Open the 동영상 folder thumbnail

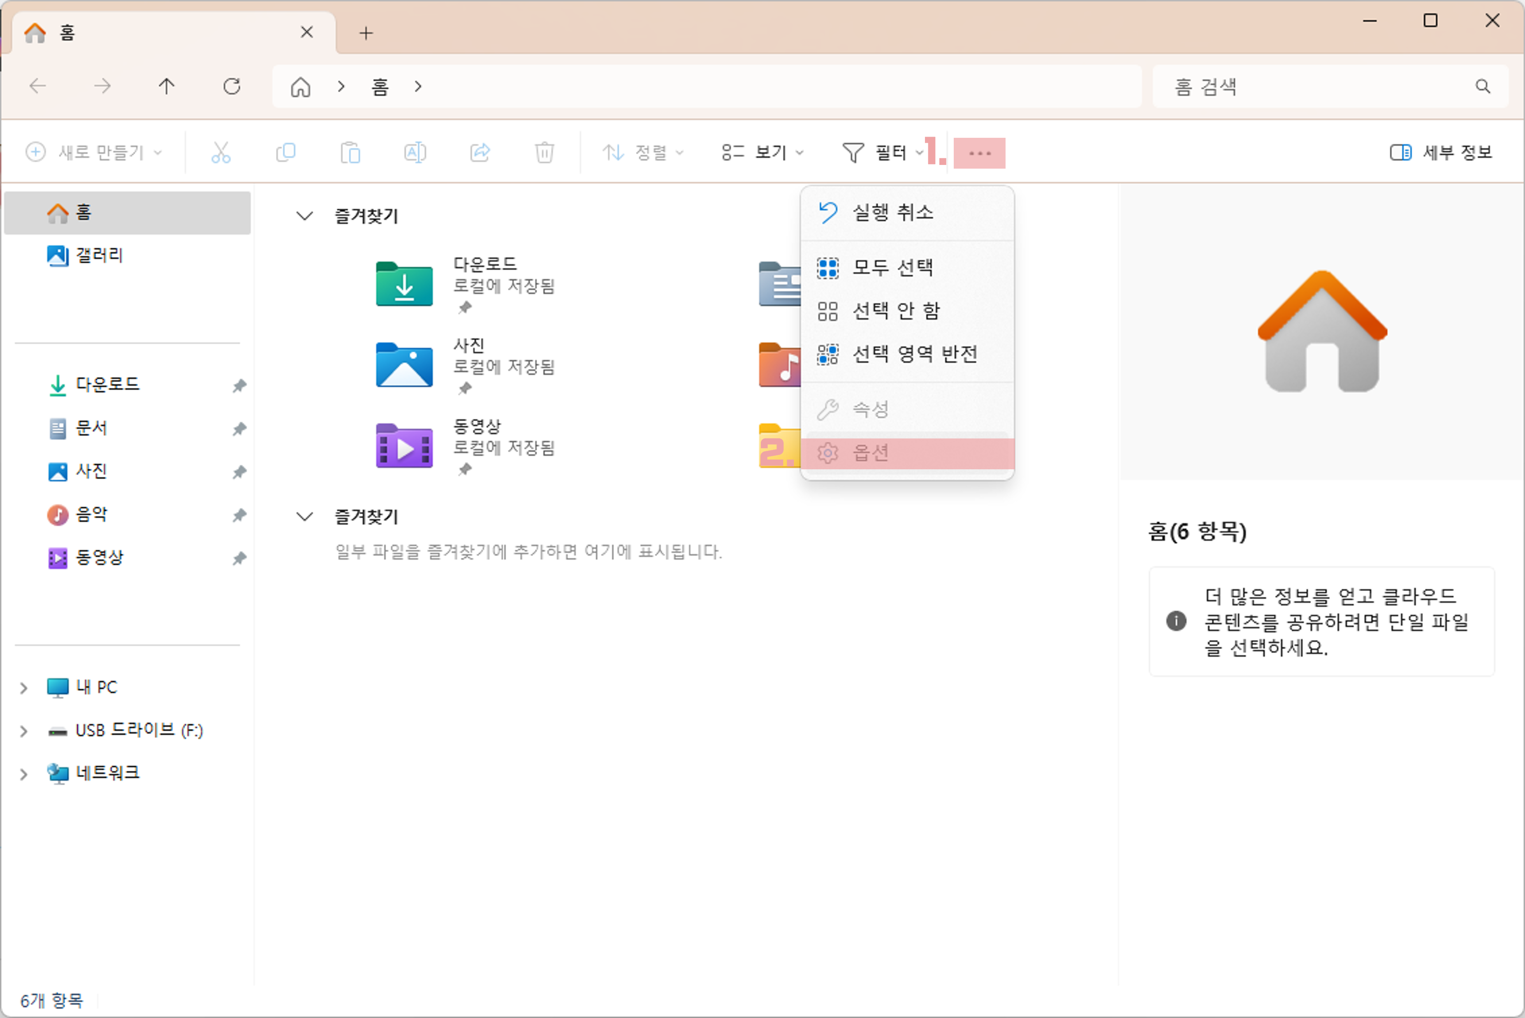click(x=404, y=446)
